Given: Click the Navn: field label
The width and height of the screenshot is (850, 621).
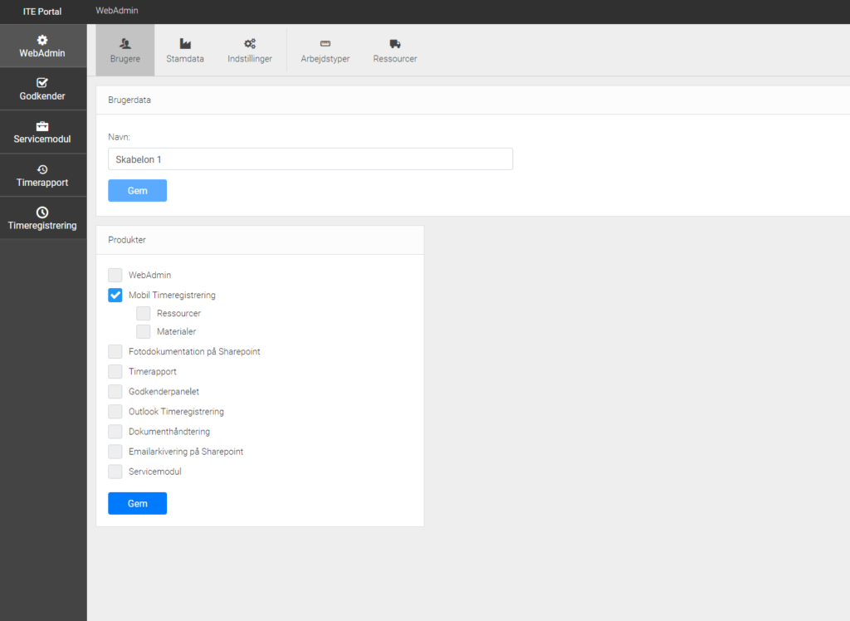Looking at the screenshot, I should (120, 137).
